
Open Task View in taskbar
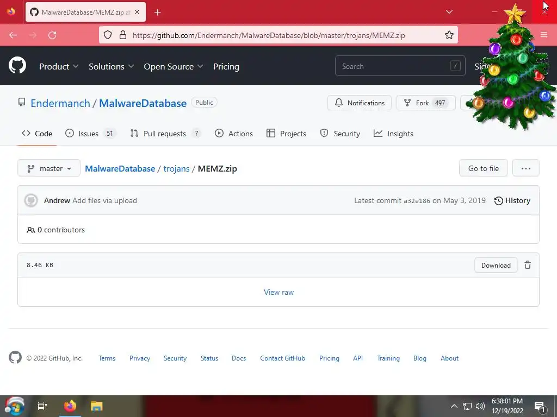[42, 406]
